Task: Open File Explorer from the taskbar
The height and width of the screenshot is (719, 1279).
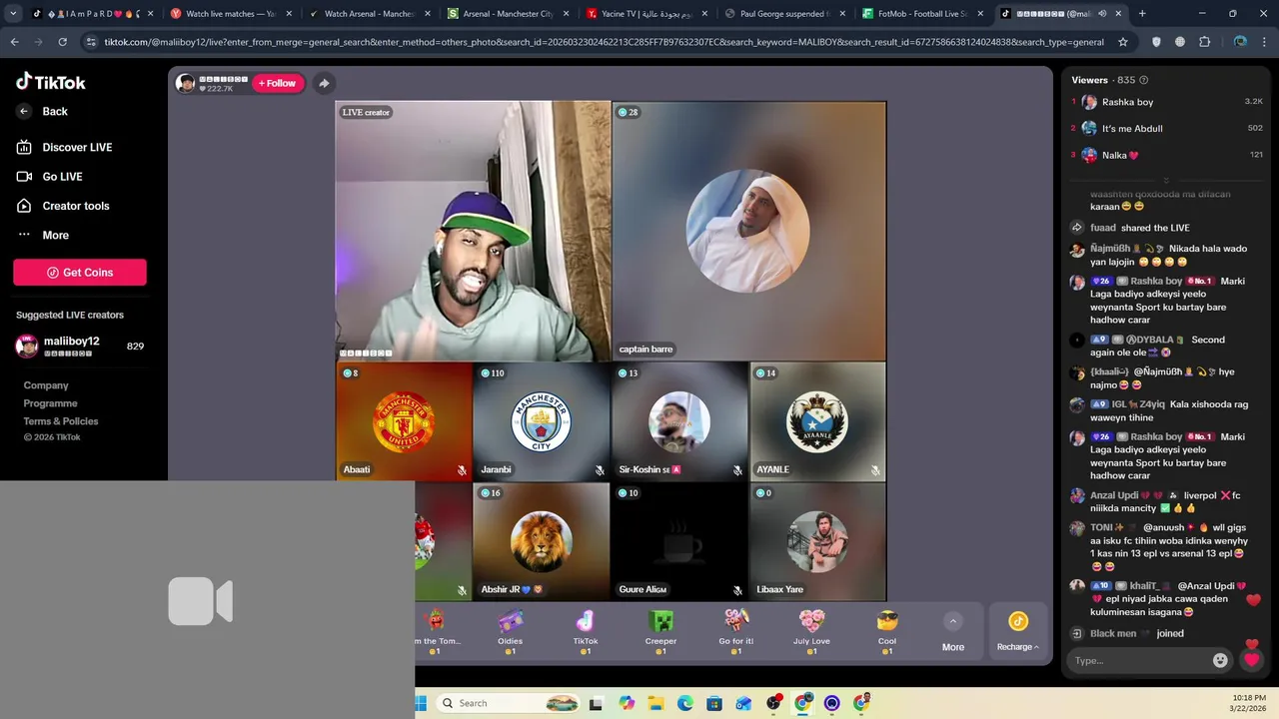Action: click(655, 703)
